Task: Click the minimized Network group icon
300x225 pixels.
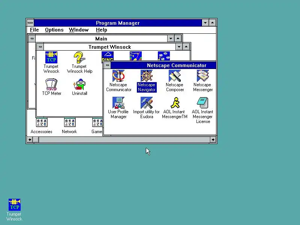Action: 70,123
